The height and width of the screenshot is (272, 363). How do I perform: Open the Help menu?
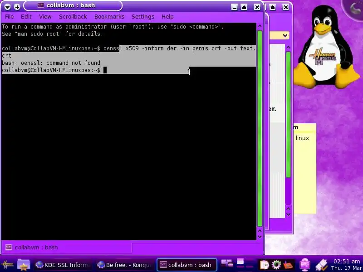coord(167,17)
